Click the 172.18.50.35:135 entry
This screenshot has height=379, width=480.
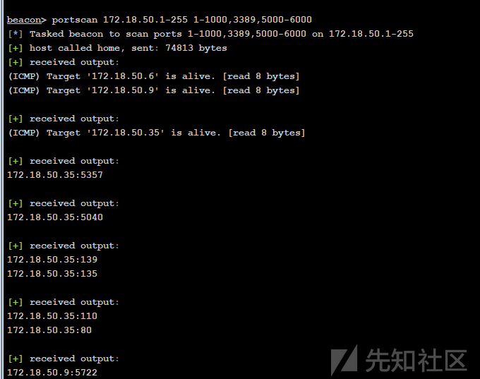pos(52,273)
